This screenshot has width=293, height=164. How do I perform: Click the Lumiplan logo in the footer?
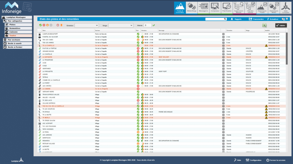coord(17,160)
